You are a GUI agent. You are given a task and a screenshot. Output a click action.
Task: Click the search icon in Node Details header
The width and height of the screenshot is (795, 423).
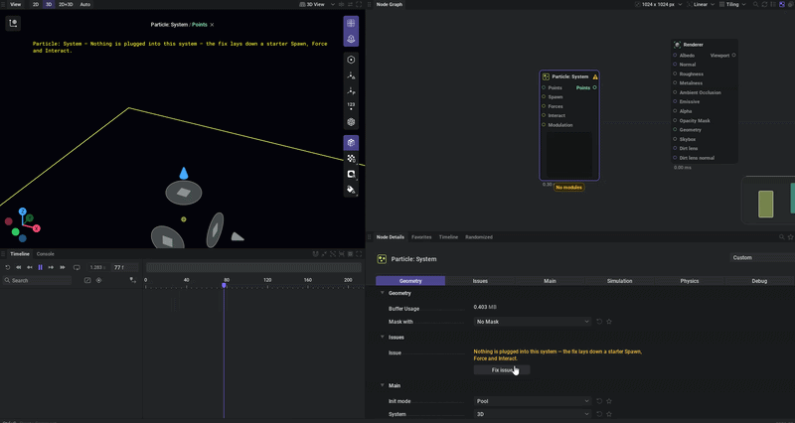tap(781, 237)
